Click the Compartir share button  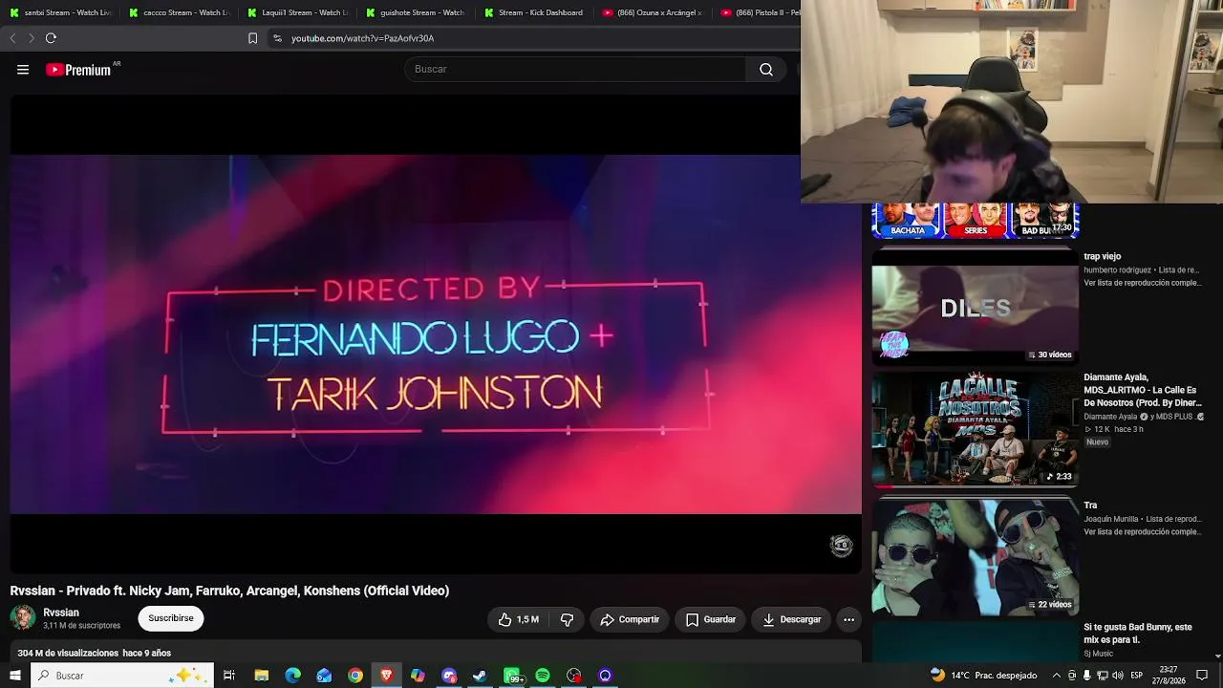point(630,619)
